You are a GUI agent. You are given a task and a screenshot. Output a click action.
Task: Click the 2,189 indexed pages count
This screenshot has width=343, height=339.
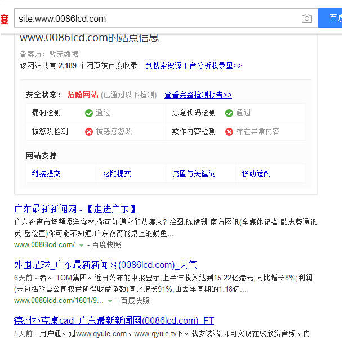pyautogui.click(x=68, y=65)
